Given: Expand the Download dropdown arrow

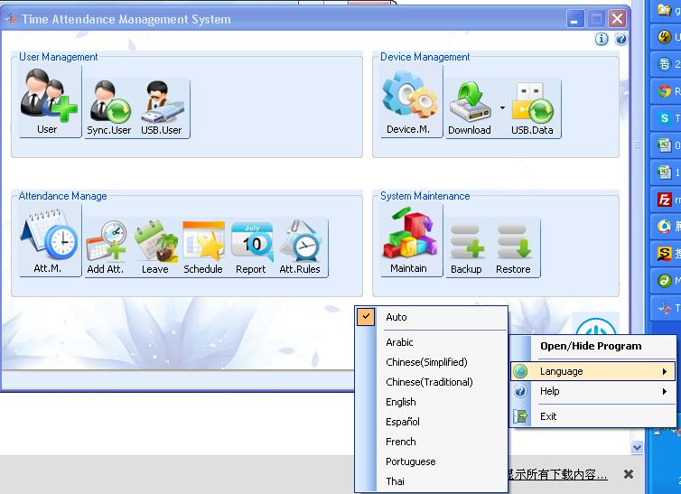Looking at the screenshot, I should pyautogui.click(x=502, y=107).
